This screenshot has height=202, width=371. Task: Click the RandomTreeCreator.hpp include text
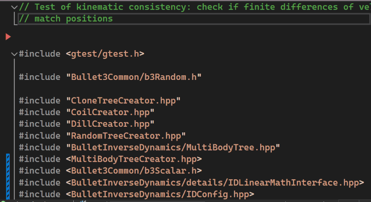[126, 136]
